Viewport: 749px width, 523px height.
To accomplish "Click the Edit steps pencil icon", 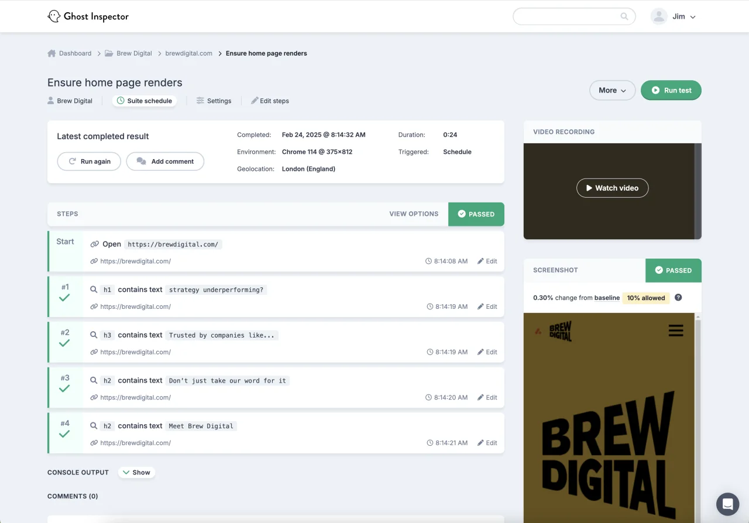I will (255, 101).
